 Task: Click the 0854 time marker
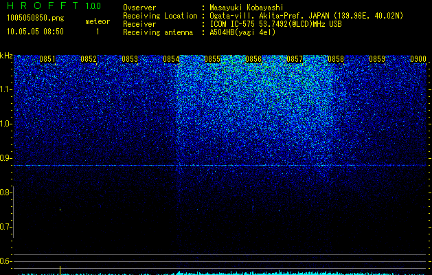point(171,59)
